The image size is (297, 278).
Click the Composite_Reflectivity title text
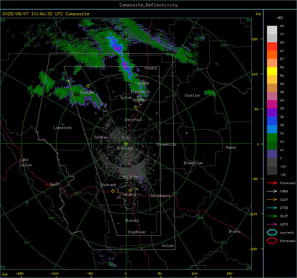(148, 5)
